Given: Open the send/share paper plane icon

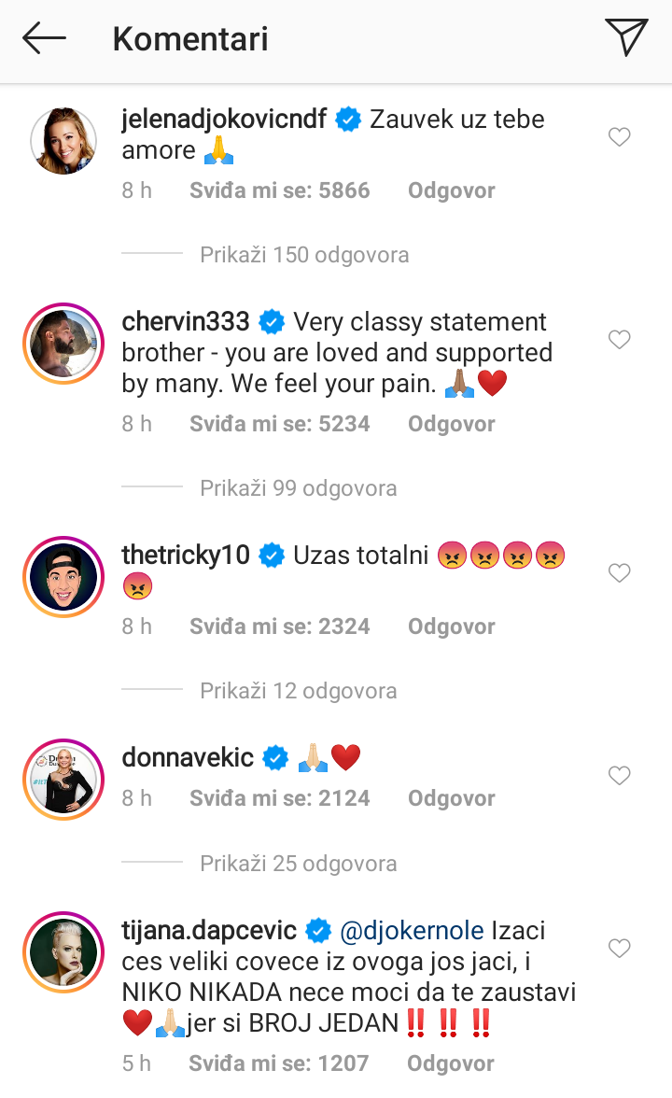Looking at the screenshot, I should pyautogui.click(x=626, y=38).
